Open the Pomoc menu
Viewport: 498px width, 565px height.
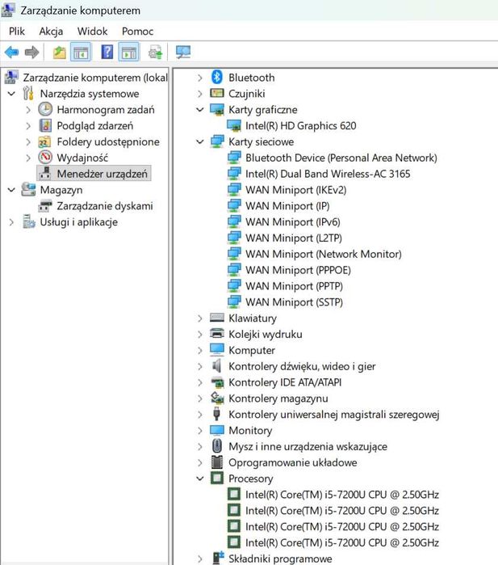[x=137, y=32]
